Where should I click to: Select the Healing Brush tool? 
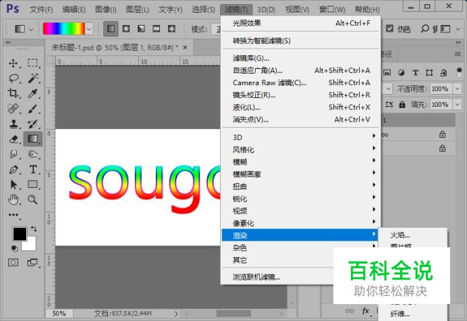13,109
